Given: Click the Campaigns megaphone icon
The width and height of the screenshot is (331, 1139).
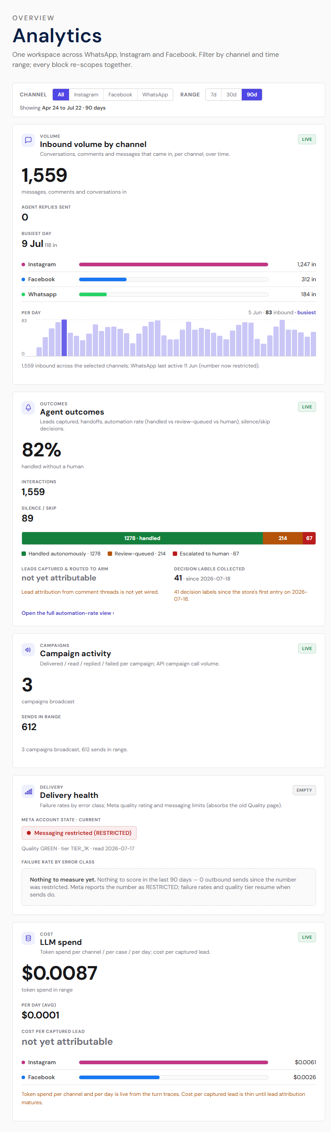Looking at the screenshot, I should (28, 650).
